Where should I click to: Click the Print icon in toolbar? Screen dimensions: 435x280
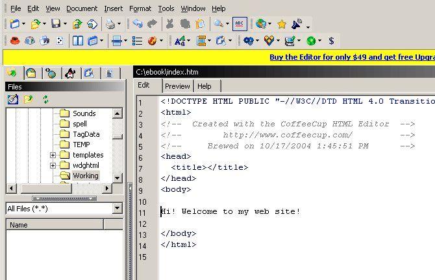pos(110,24)
